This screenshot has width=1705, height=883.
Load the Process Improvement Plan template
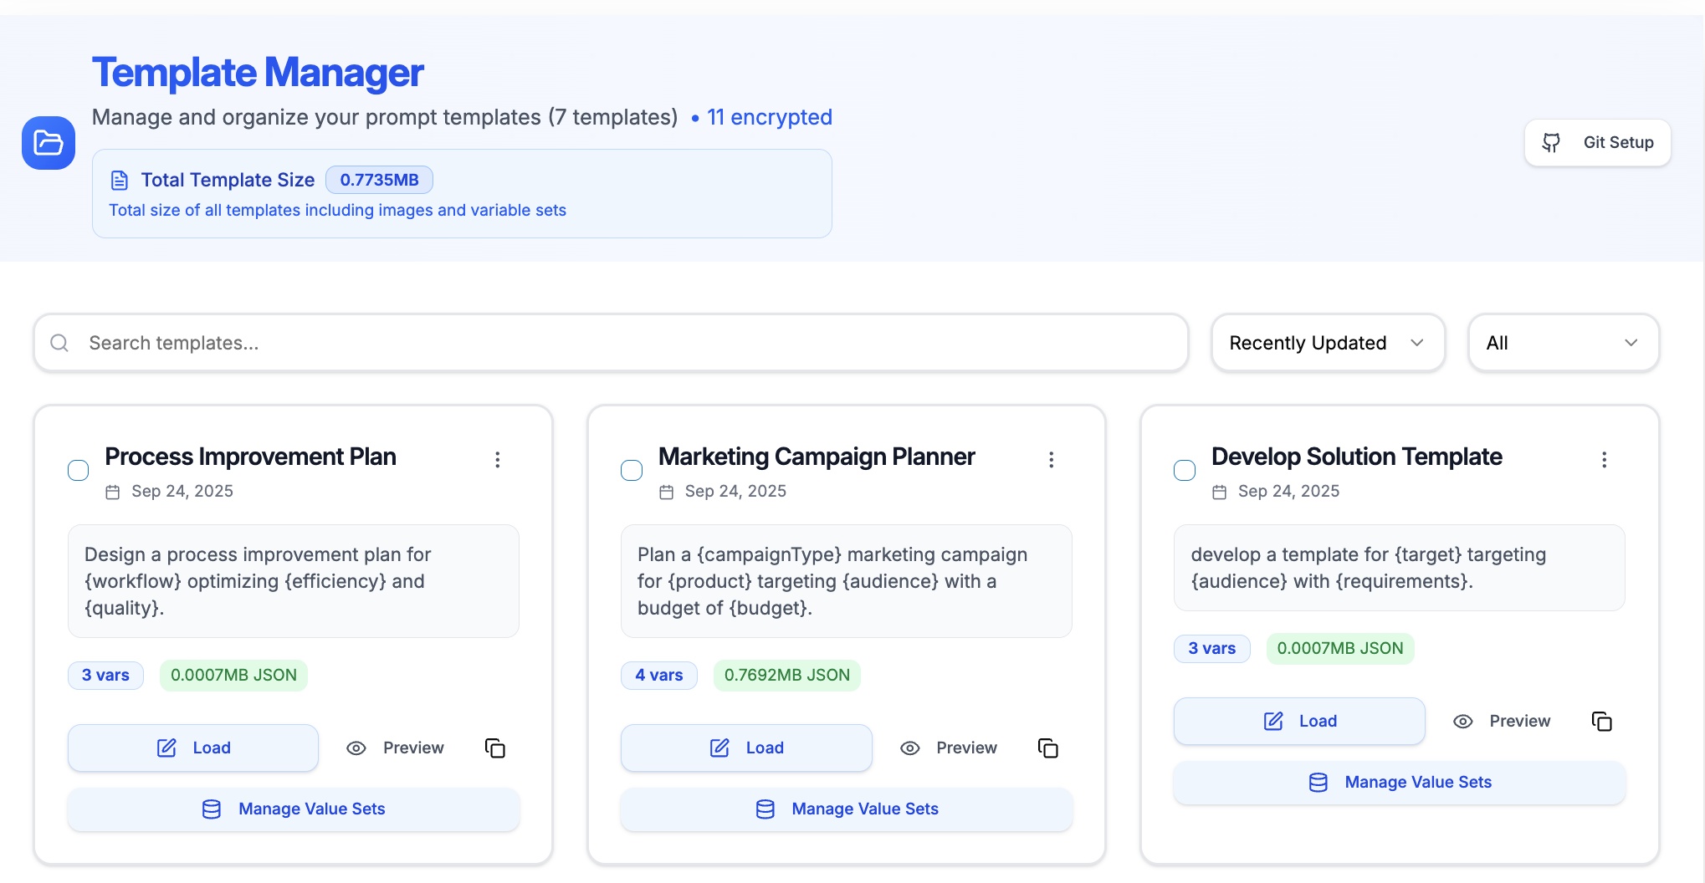(x=193, y=748)
